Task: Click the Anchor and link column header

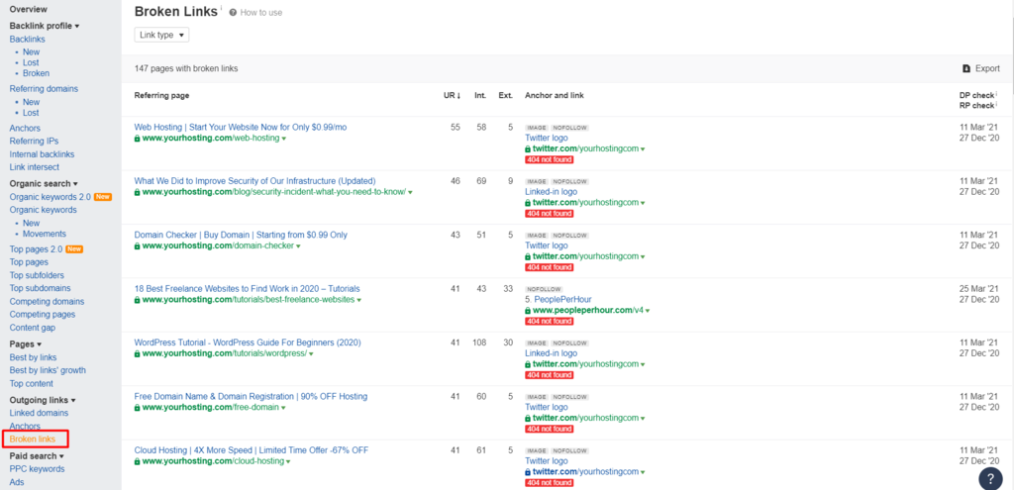Action: pos(555,96)
